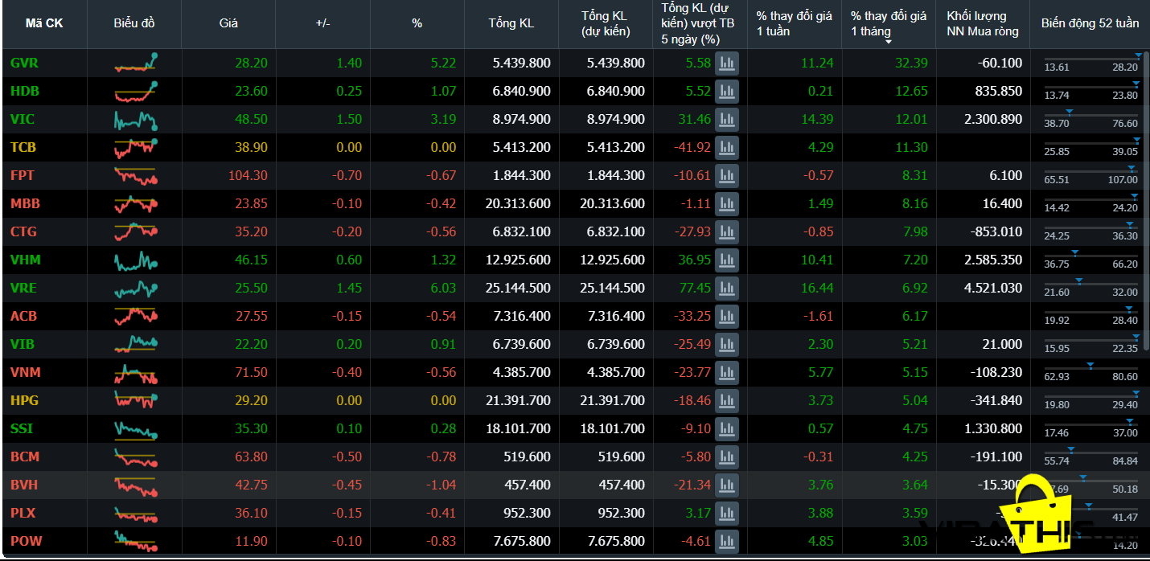1150x561 pixels.
Task: Click the bar chart icon in FPT row
Action: point(727,175)
